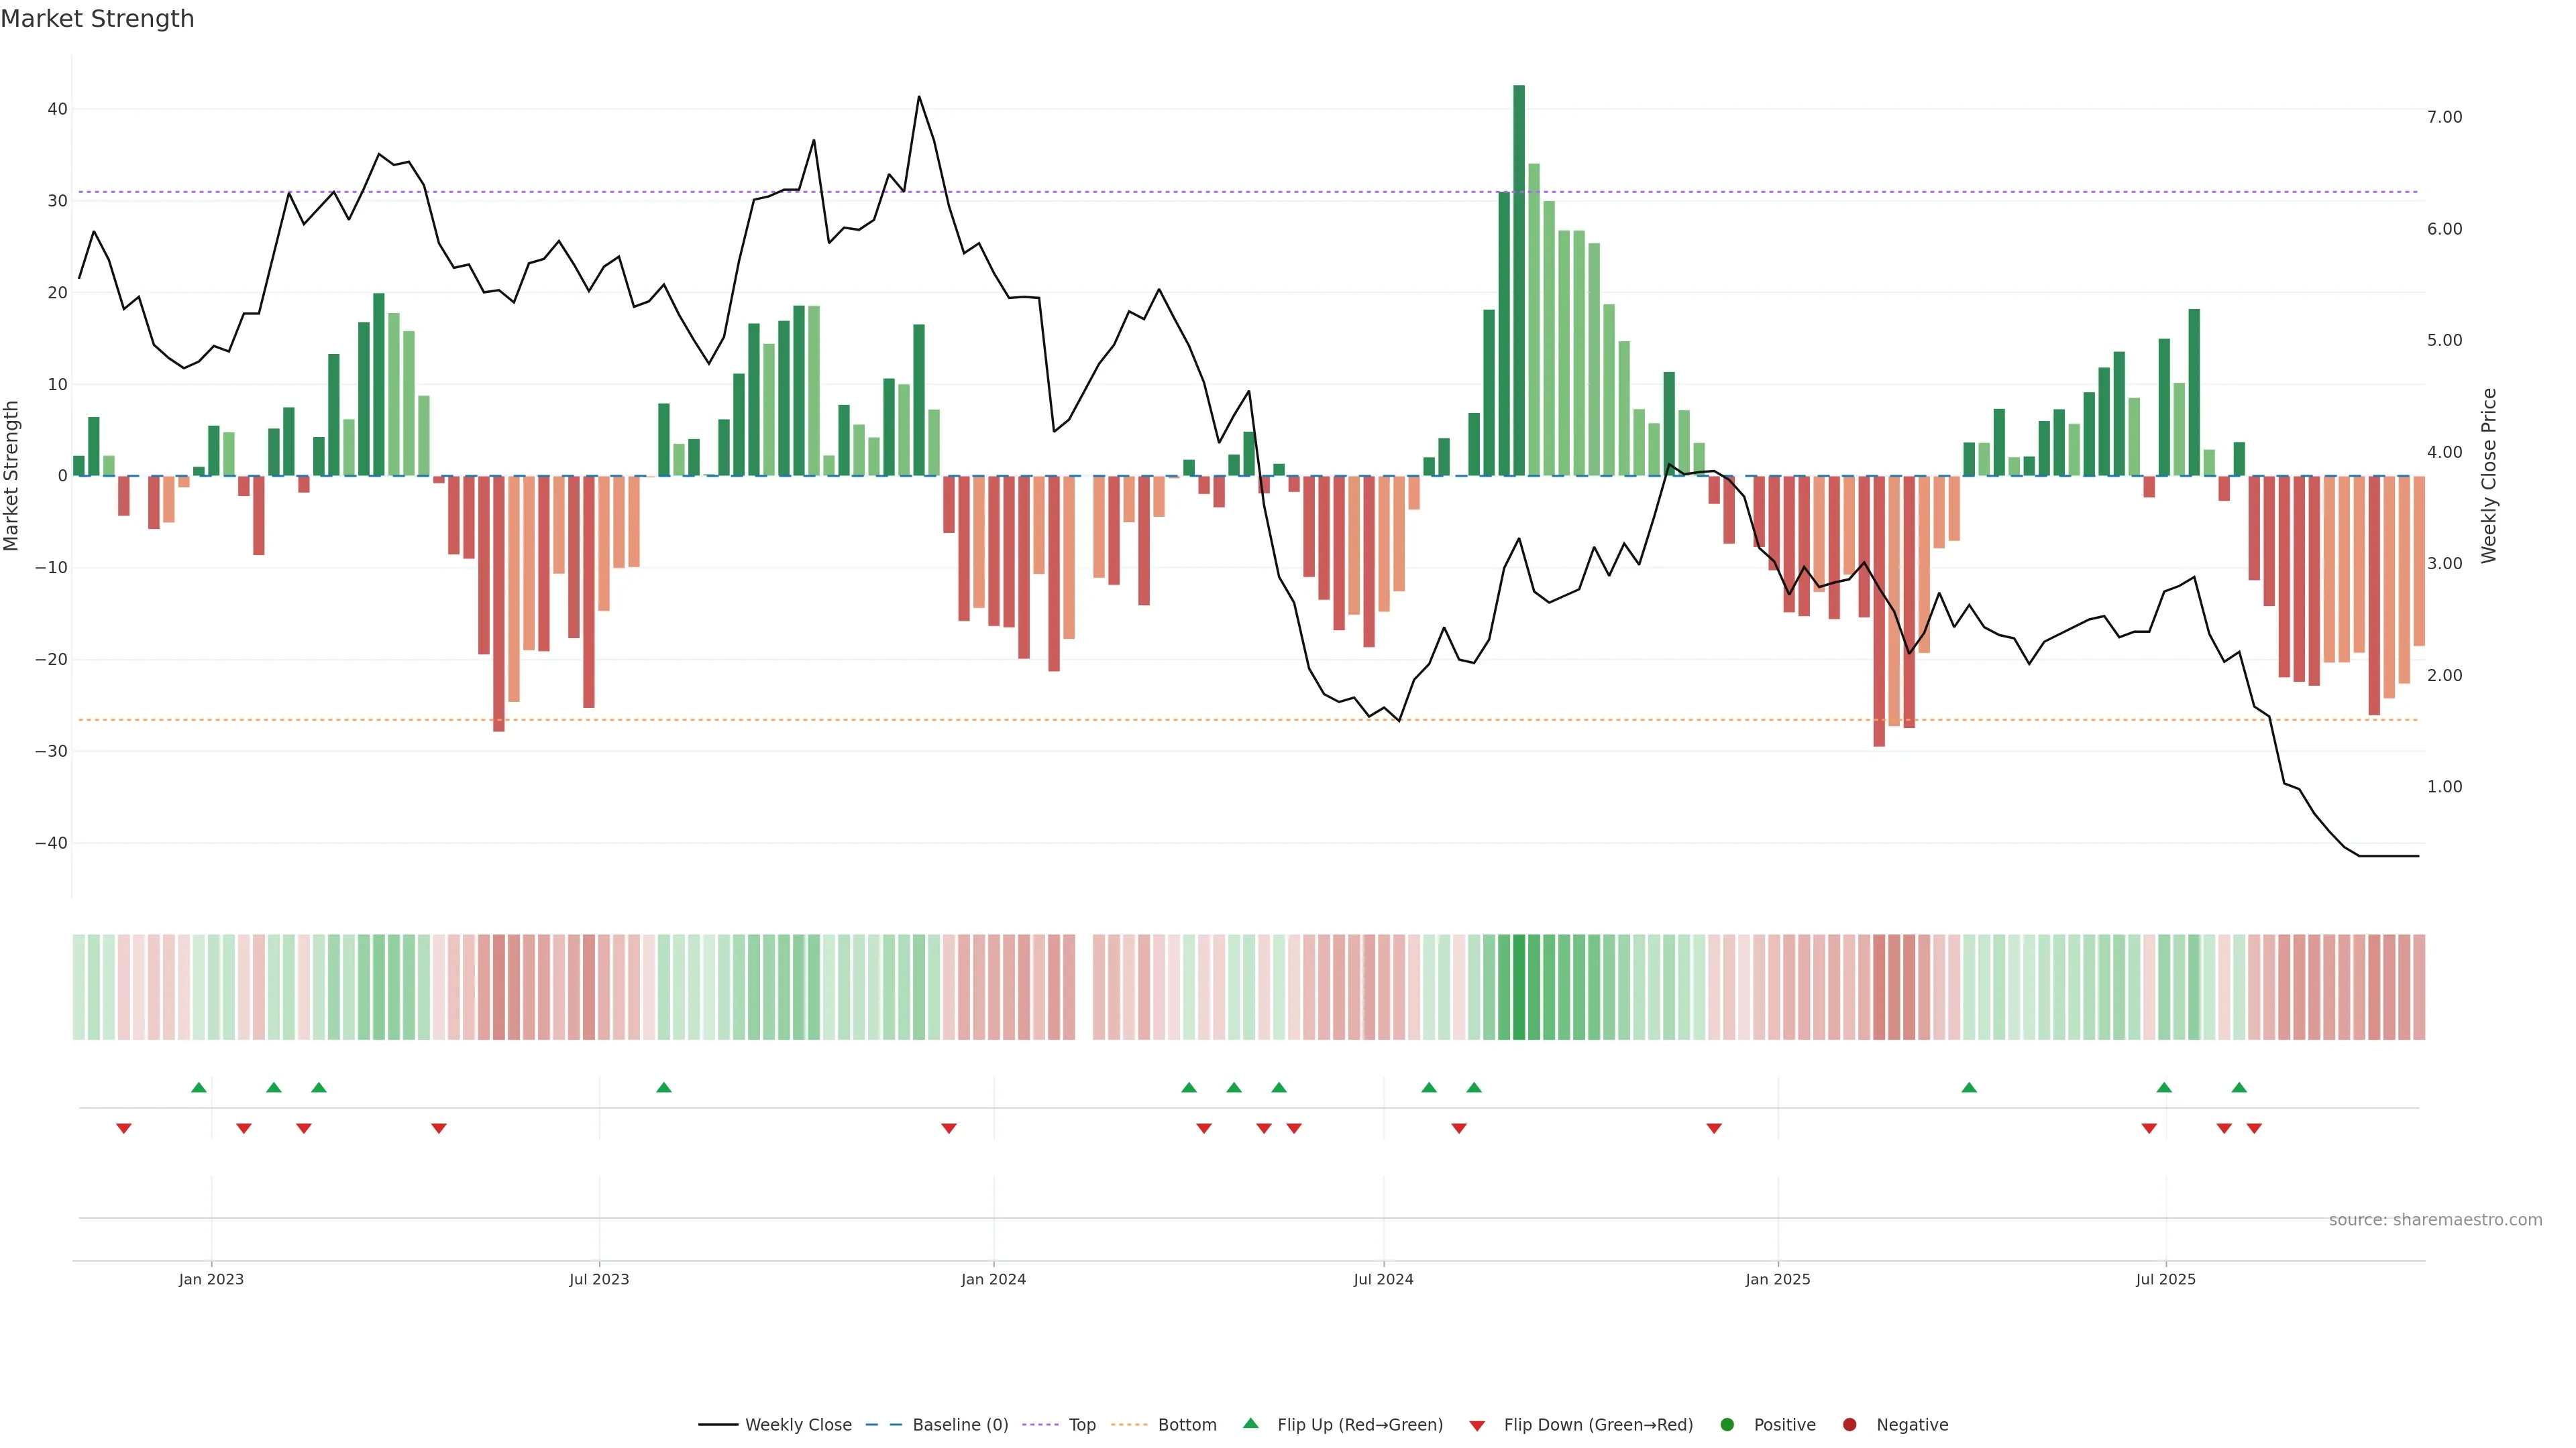Click the Weekly Close Price axis title
Screen dimensions: 2576x1448
click(2489, 476)
